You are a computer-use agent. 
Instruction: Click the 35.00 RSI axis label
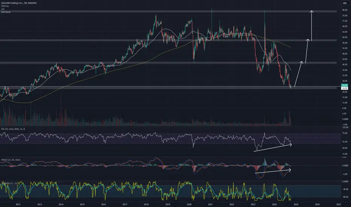coord(345,142)
